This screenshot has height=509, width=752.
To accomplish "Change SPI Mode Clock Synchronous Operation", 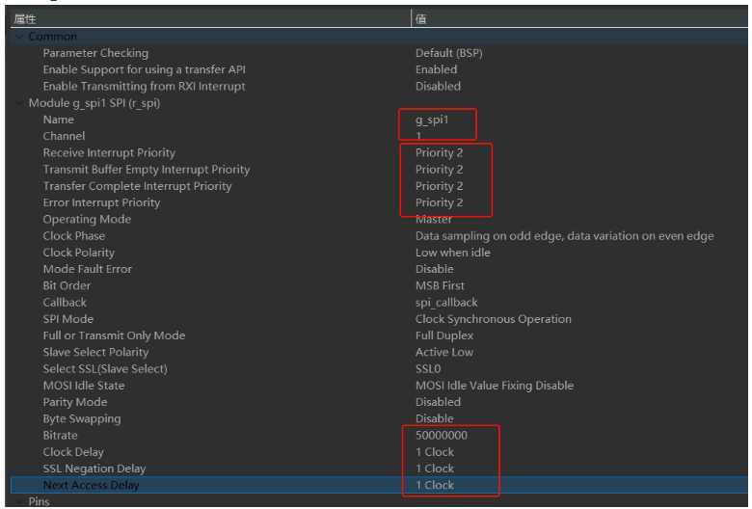I will (493, 319).
